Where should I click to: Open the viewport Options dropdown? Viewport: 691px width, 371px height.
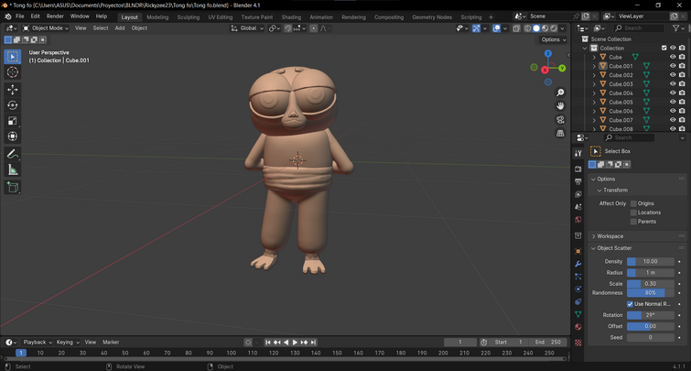[x=553, y=39]
